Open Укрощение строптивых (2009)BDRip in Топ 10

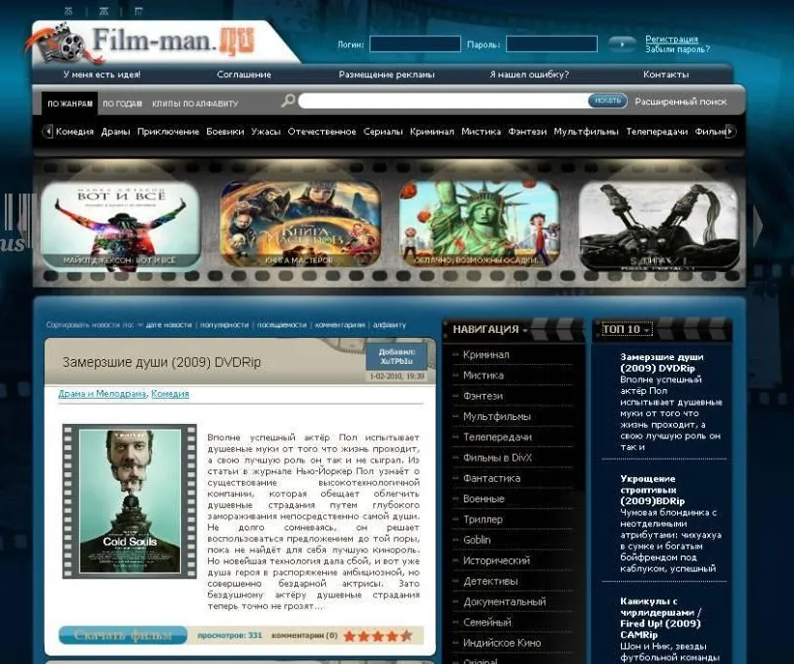[653, 490]
